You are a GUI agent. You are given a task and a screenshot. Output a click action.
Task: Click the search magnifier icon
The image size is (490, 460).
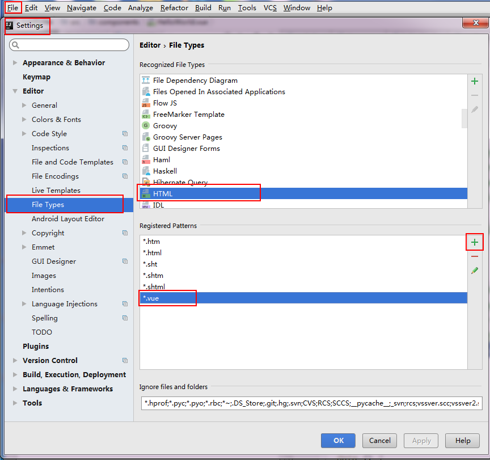tap(16, 45)
